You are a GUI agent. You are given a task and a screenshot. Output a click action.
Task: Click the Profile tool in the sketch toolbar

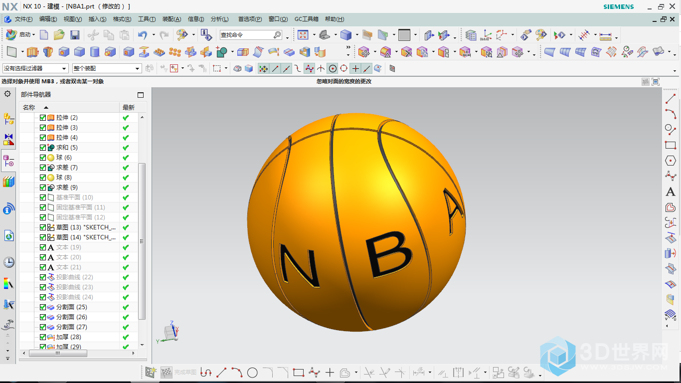[206, 373]
